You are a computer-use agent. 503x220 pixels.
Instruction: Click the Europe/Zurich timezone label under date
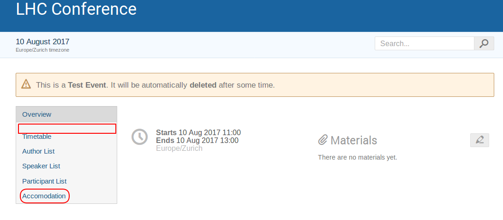(x=42, y=50)
